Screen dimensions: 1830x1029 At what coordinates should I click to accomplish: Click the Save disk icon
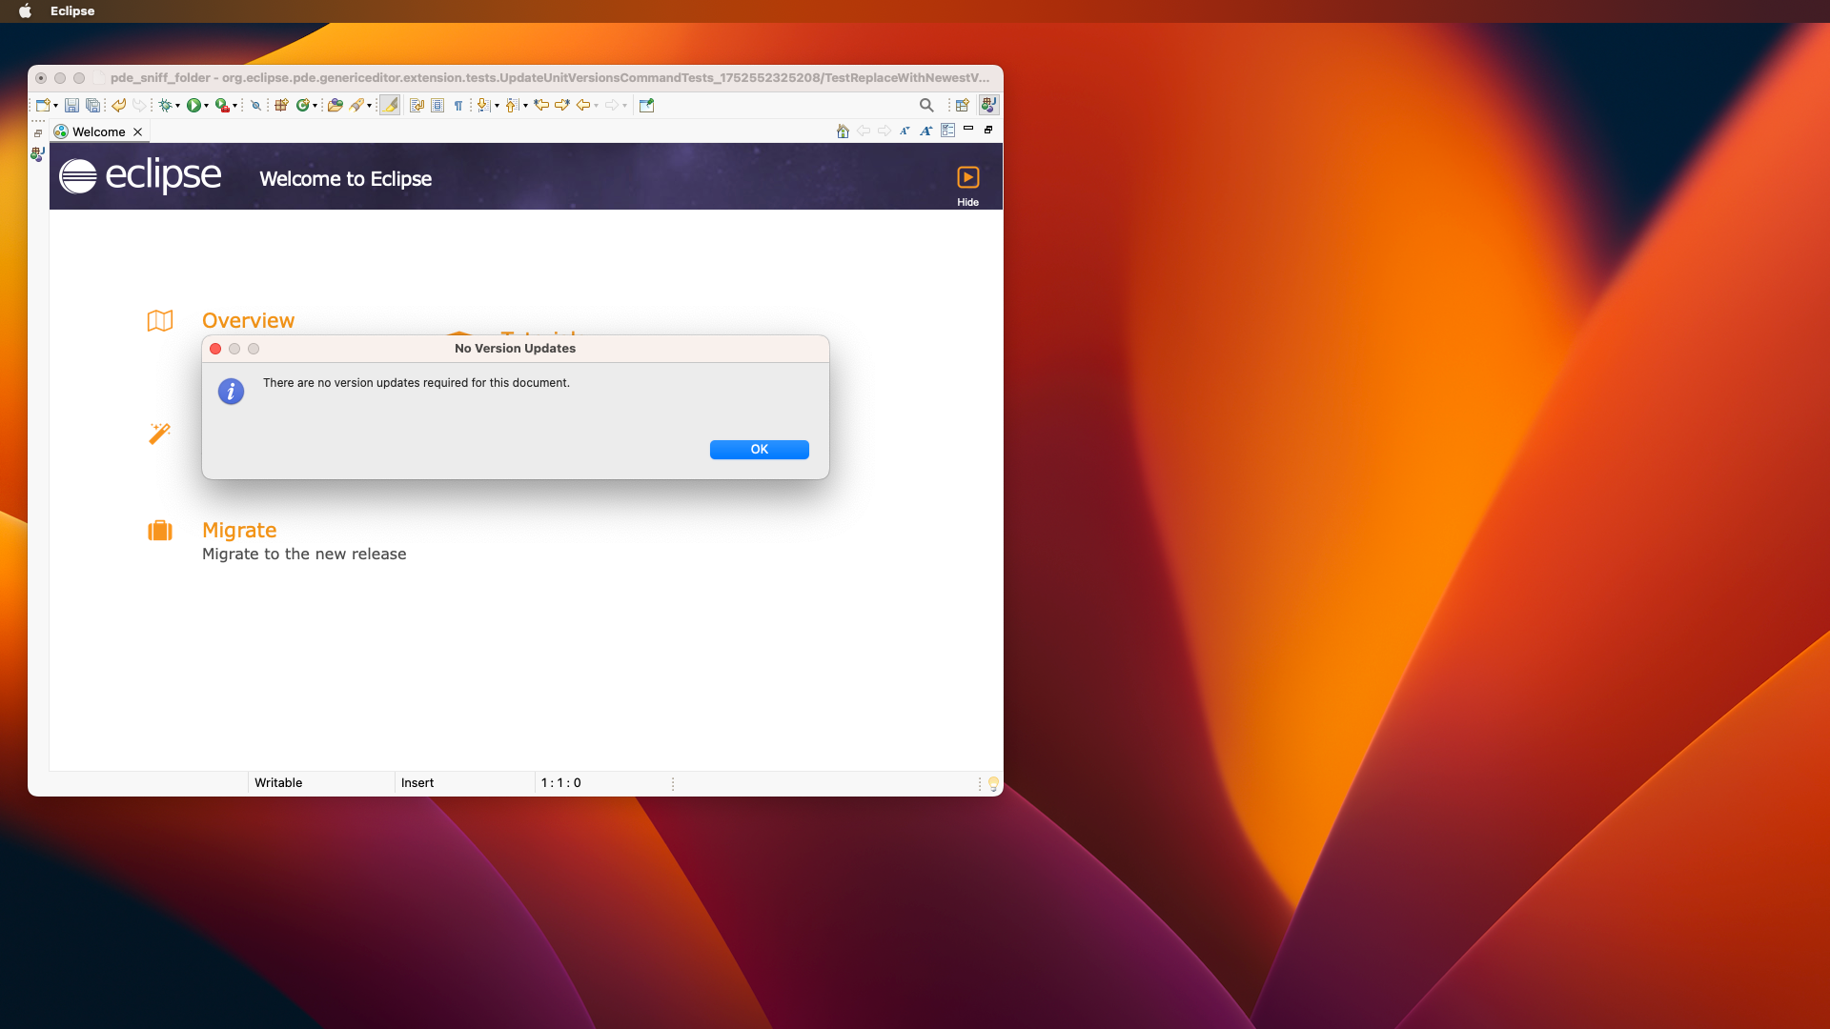[71, 105]
